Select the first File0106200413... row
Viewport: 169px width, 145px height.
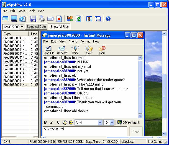pyautogui.click(x=20, y=38)
